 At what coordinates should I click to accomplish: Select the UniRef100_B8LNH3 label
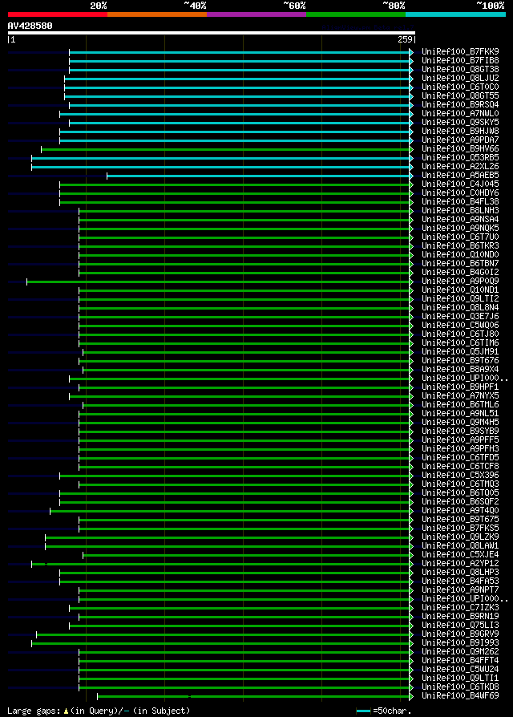tap(460, 211)
